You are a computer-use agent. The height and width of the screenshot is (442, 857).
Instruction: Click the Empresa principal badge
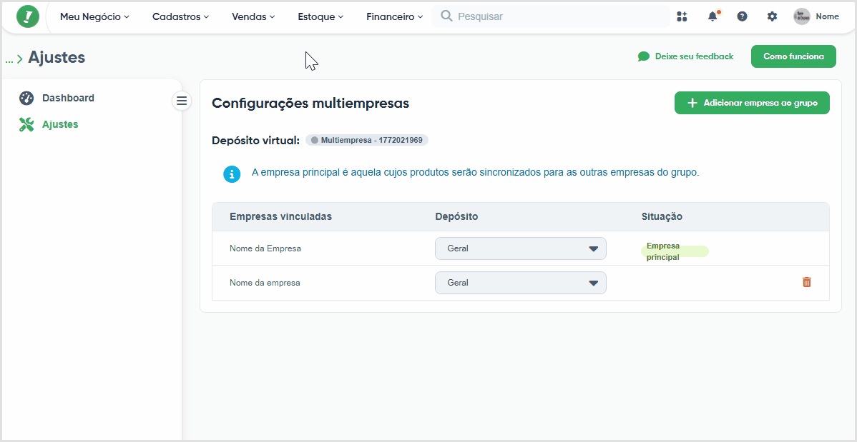(675, 251)
